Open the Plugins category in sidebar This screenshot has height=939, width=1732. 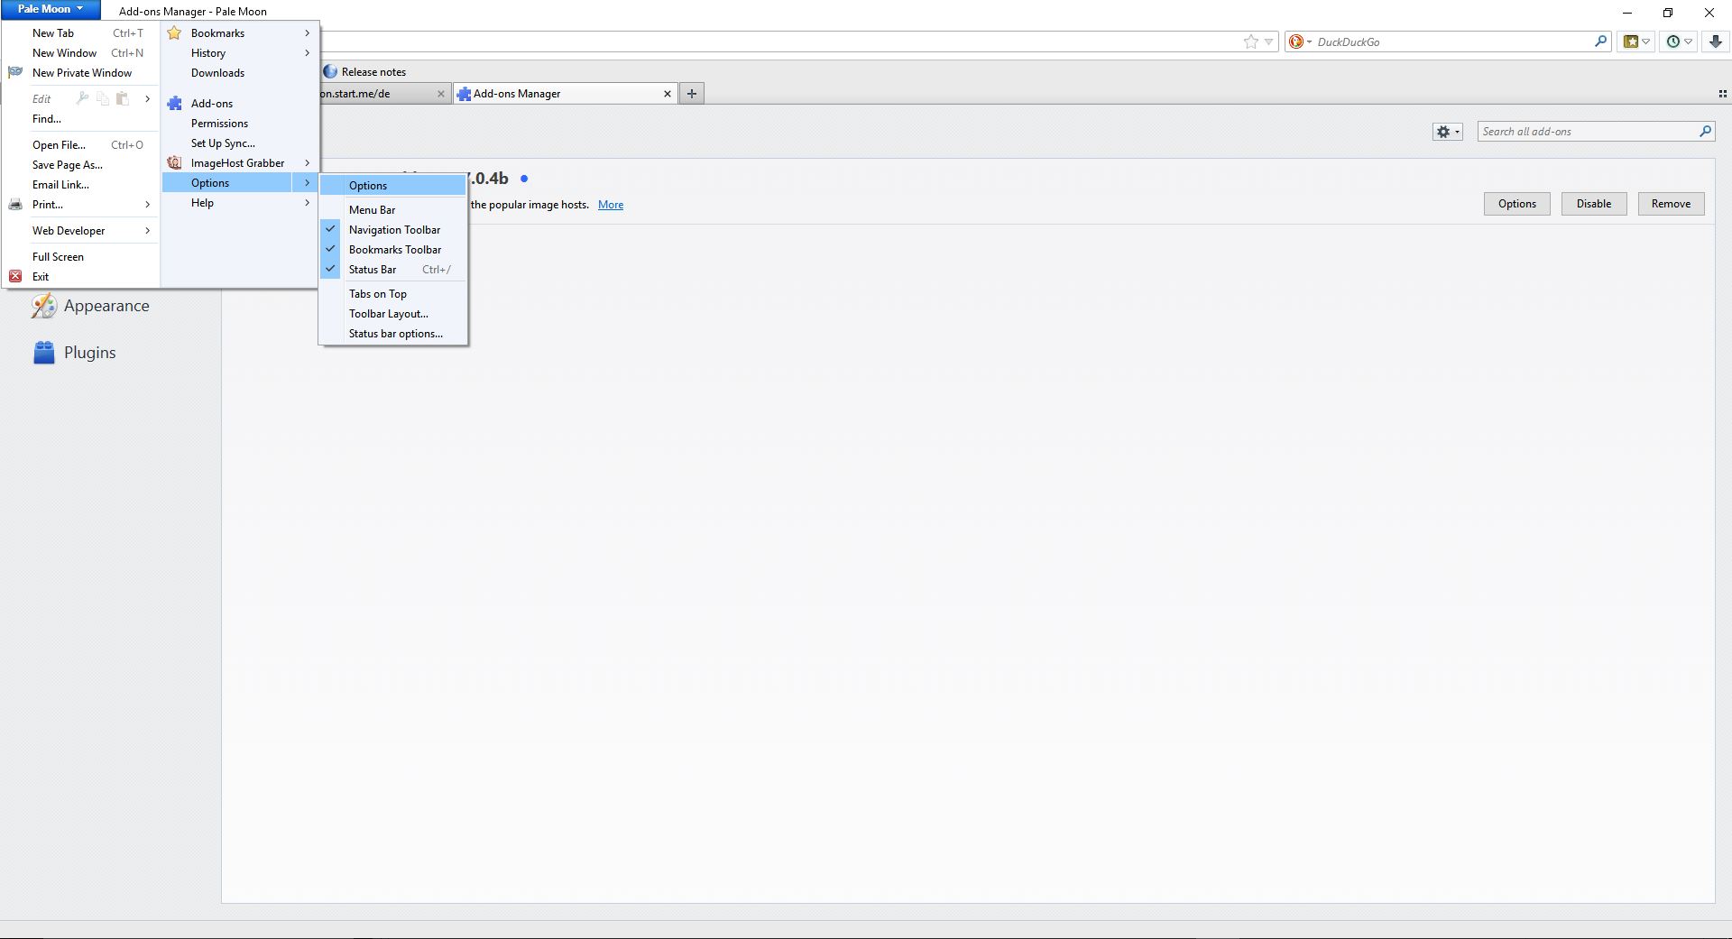[89, 353]
